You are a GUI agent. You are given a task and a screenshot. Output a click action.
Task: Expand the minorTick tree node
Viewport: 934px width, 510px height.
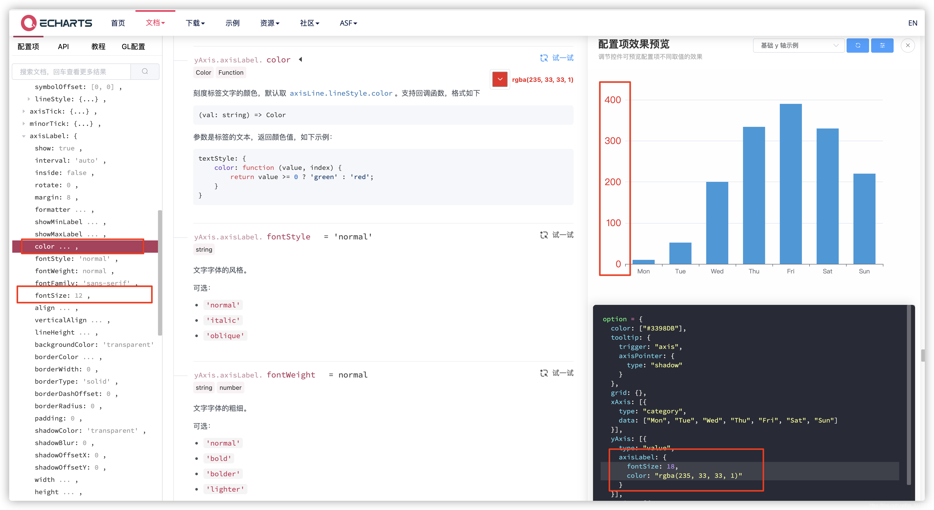click(x=24, y=124)
